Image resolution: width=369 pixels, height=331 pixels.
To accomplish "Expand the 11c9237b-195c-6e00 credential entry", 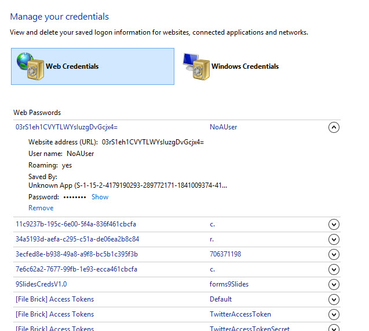I will (334, 225).
